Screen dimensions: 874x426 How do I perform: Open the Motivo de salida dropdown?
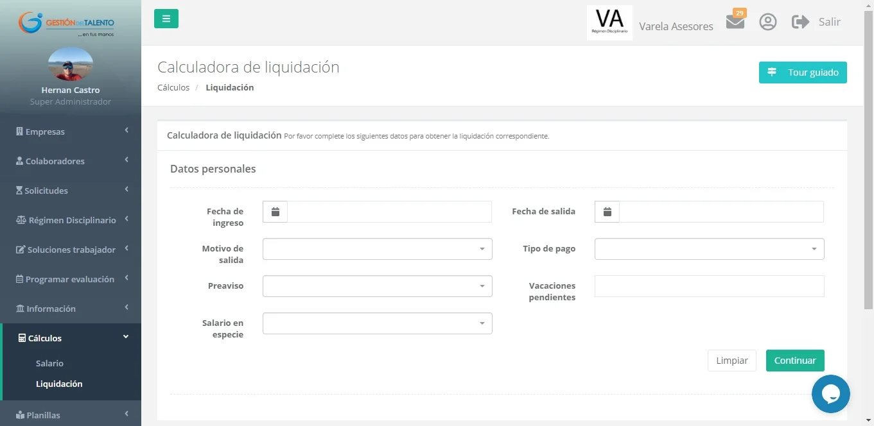click(377, 249)
